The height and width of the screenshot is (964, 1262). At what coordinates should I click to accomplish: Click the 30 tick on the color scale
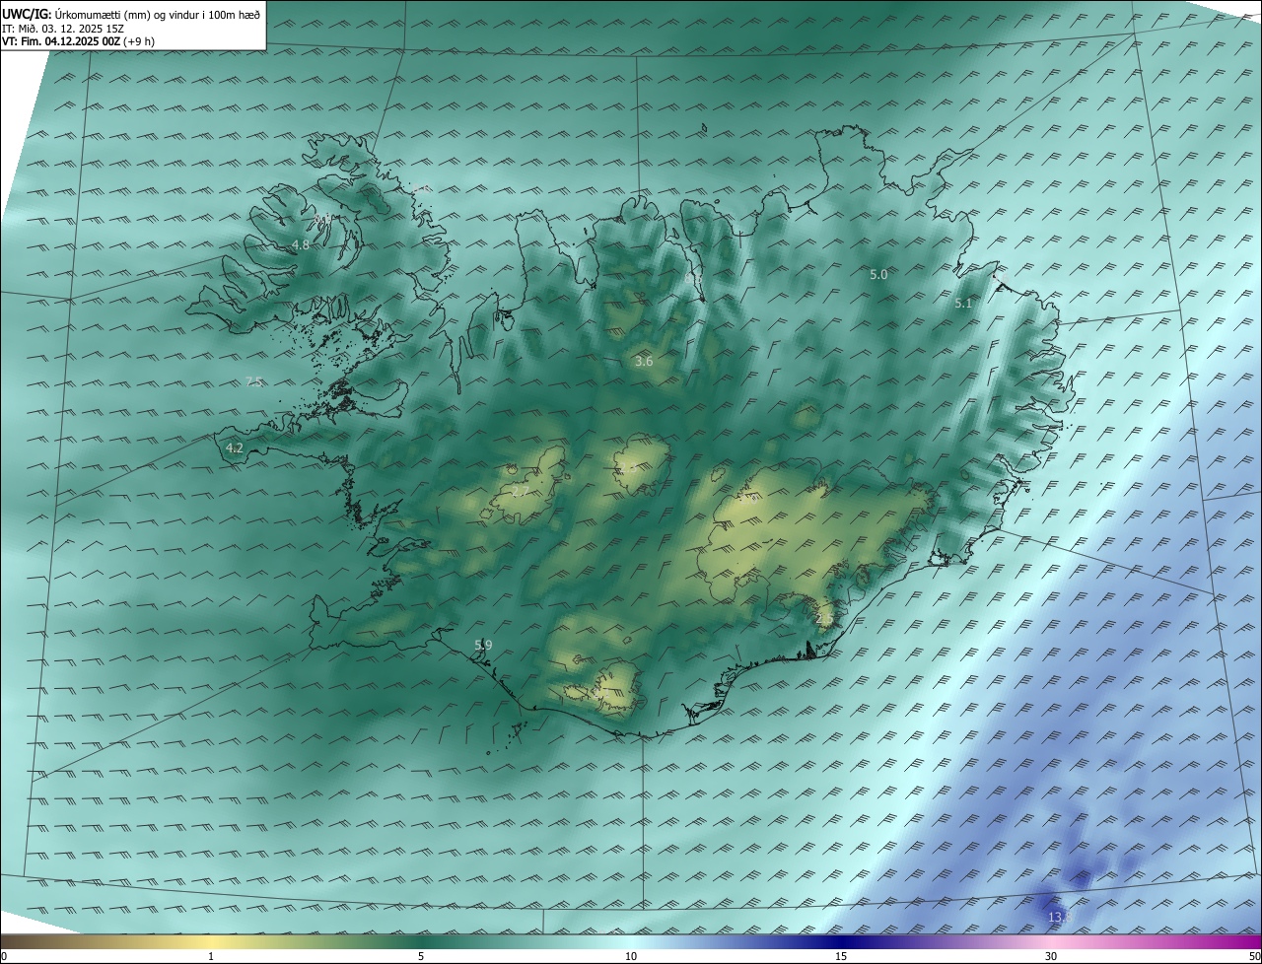[x=1051, y=956]
